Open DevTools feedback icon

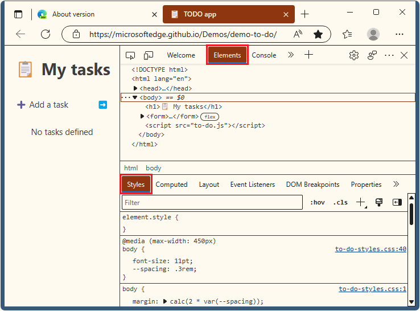pos(372,55)
